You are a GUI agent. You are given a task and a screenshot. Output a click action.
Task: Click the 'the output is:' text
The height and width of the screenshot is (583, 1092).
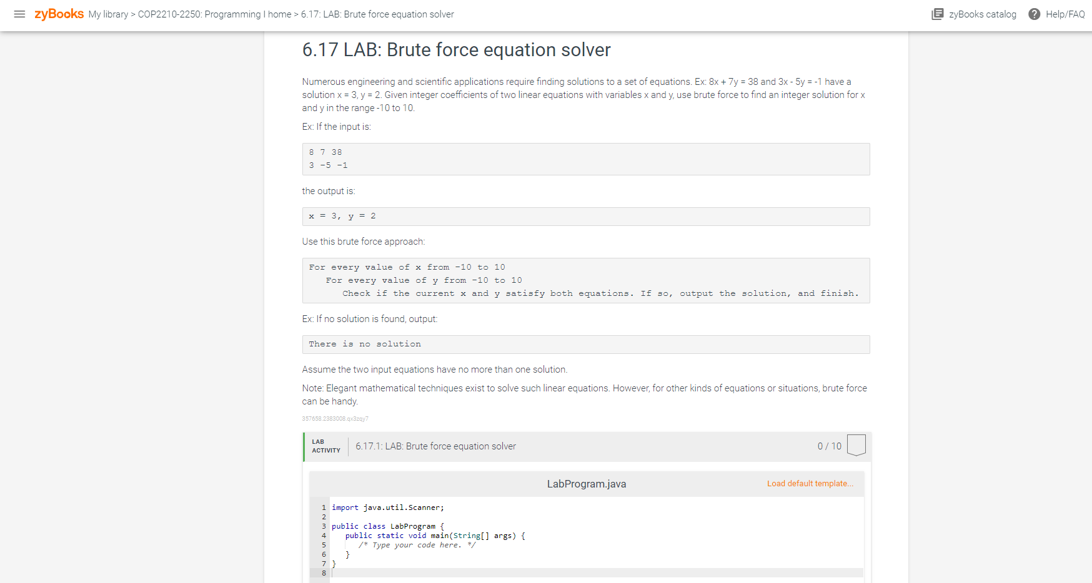click(329, 191)
